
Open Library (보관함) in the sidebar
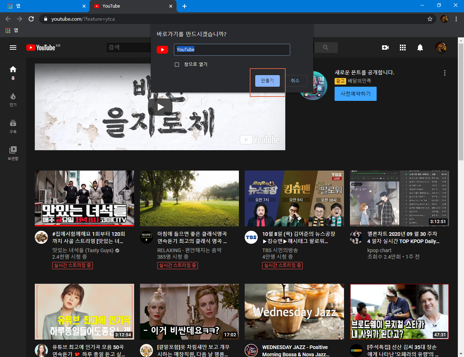(x=13, y=153)
